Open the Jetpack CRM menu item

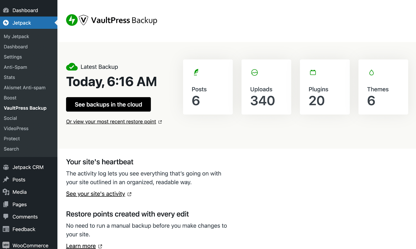[28, 167]
